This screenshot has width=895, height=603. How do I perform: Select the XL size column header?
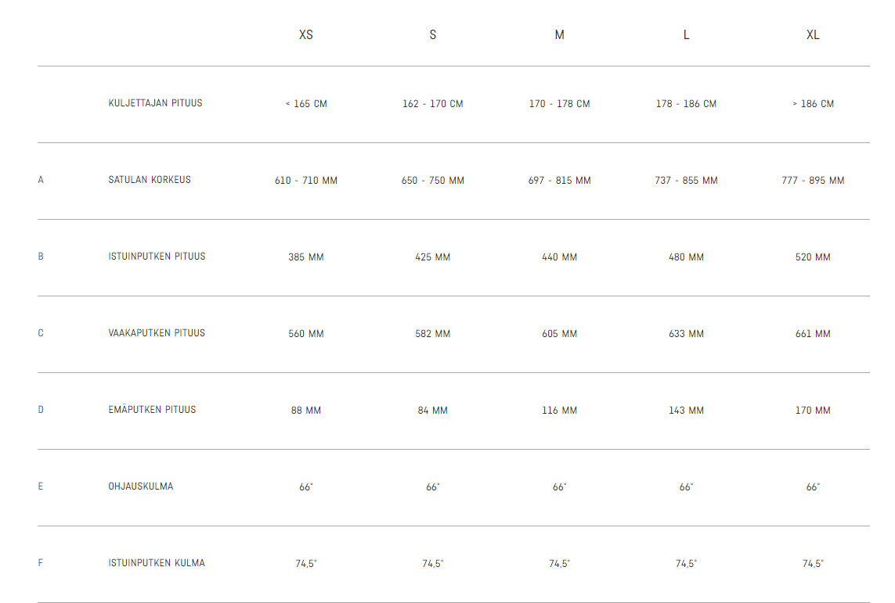(x=813, y=34)
